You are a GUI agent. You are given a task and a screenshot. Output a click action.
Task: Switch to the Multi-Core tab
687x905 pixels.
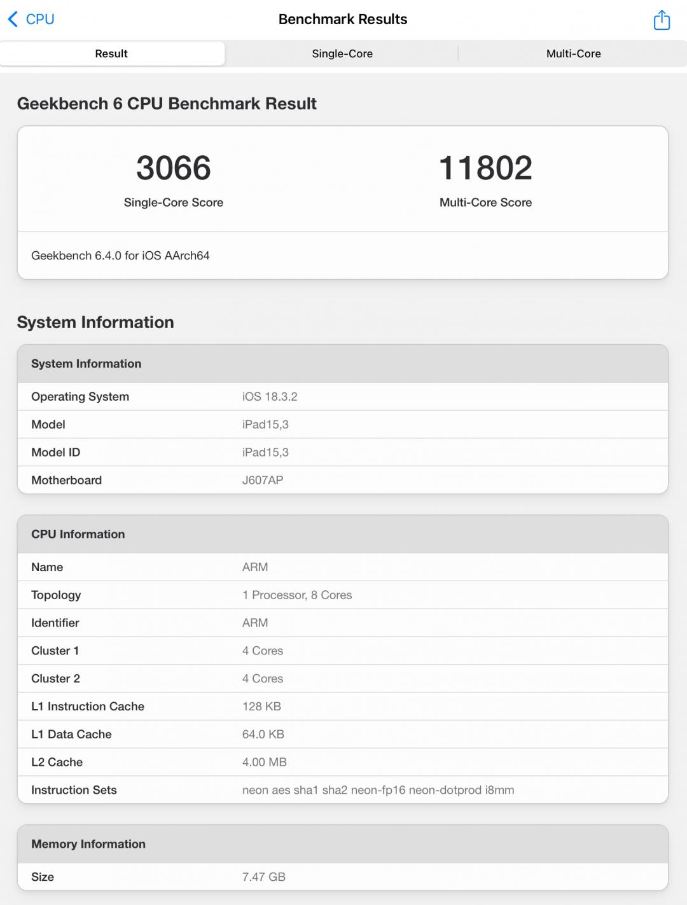(573, 54)
